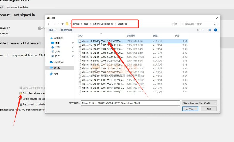This screenshot has width=234, height=142.
Task: Click the pin icon beside 图片
Action: click(x=73, y=56)
